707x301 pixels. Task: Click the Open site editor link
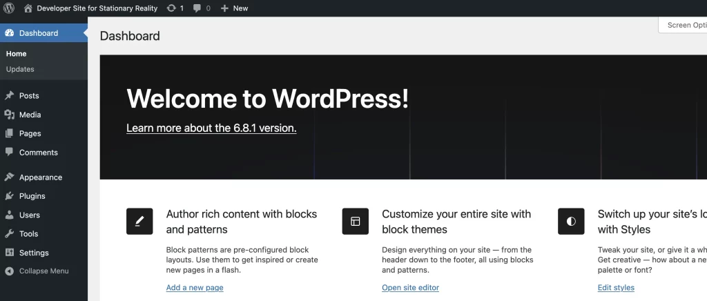tap(410, 287)
